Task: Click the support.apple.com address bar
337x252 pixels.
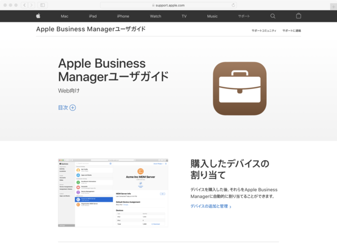Action: [x=168, y=5]
